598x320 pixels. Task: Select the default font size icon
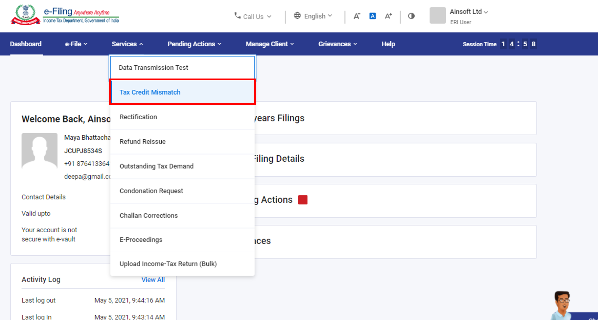click(x=372, y=16)
